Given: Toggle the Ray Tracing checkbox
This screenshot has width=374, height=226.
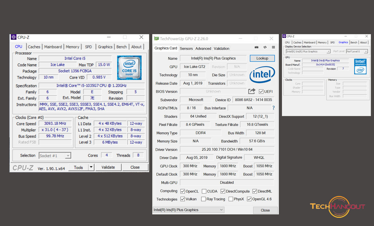Looking at the screenshot, I should click(204, 199).
